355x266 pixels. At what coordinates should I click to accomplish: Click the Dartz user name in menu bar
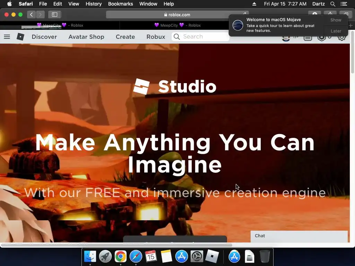click(318, 4)
